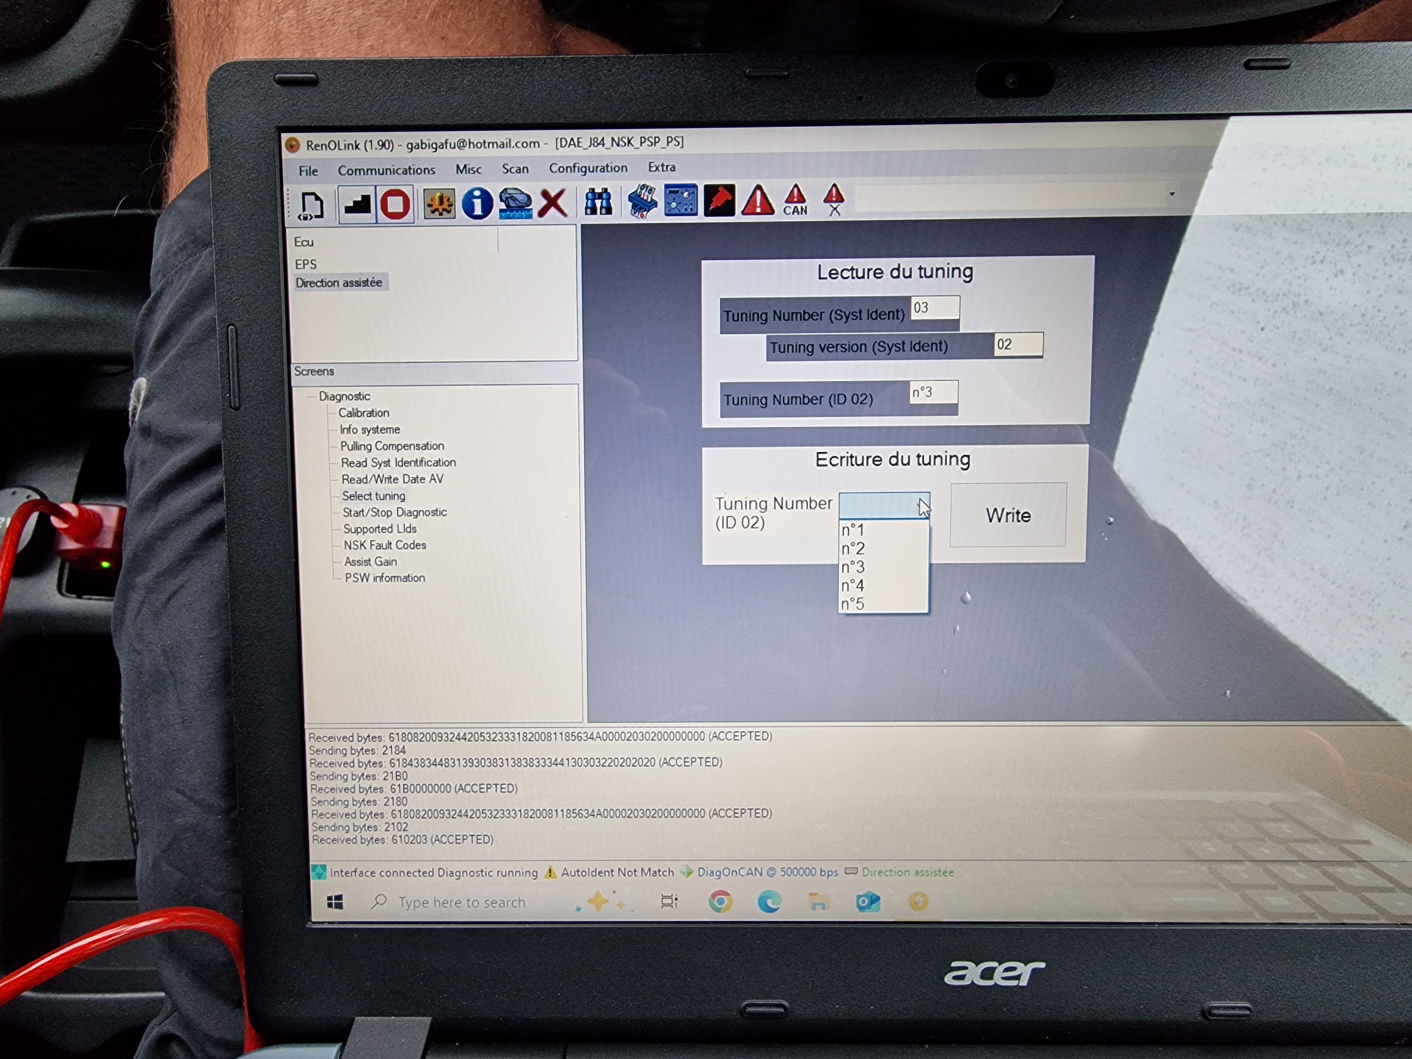This screenshot has height=1059, width=1412.
Task: Click the Chrome icon in Windows taskbar
Action: [x=721, y=902]
